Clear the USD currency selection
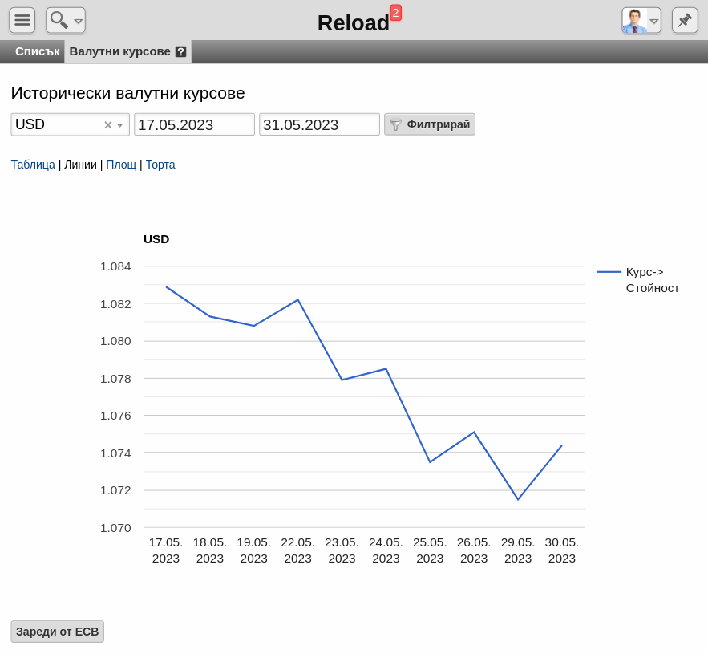Image resolution: width=708 pixels, height=654 pixels. coord(108,125)
